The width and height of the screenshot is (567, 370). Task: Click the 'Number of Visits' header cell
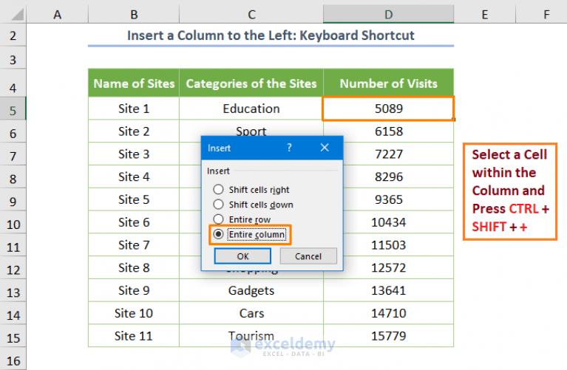point(388,83)
